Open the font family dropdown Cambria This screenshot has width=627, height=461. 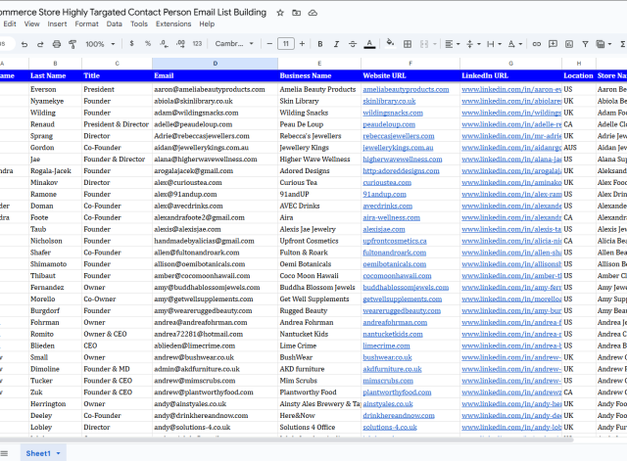coord(234,43)
